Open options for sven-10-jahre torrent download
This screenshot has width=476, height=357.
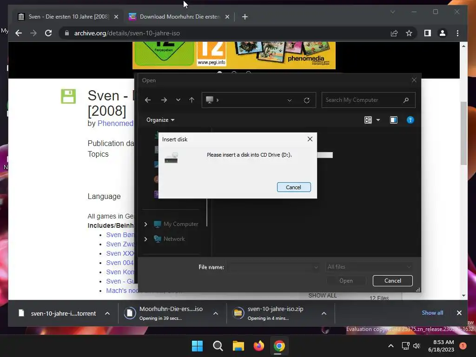point(107,313)
